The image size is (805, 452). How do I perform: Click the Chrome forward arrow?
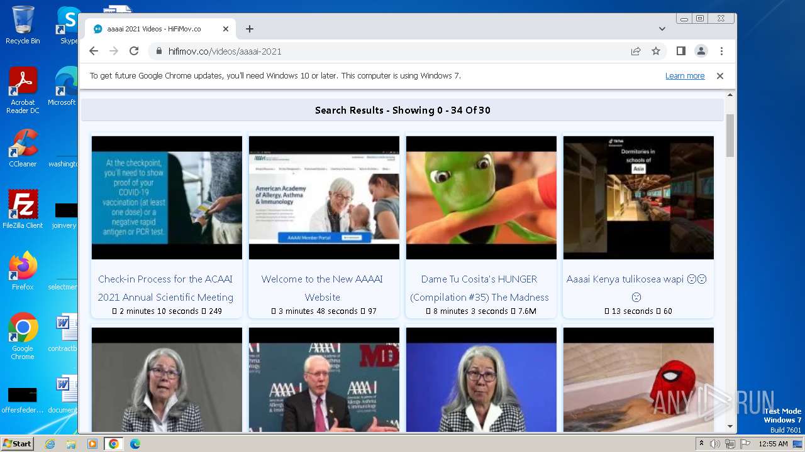(114, 51)
